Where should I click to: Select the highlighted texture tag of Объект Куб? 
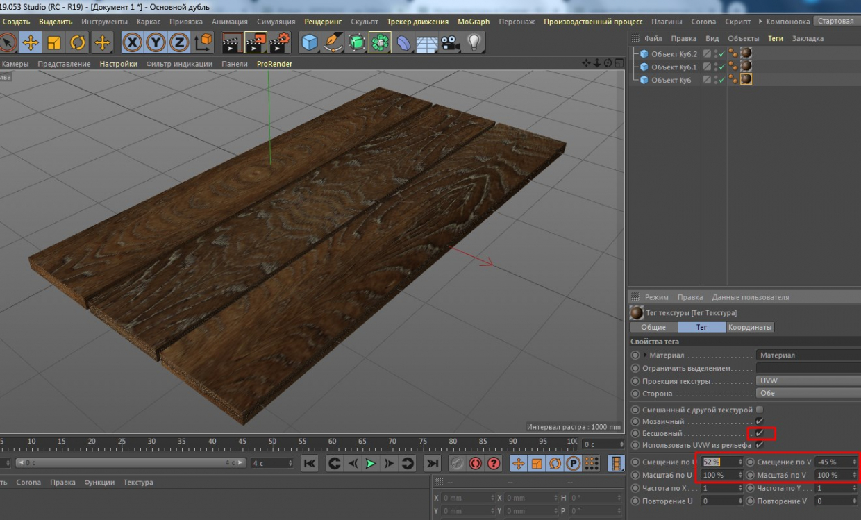pos(746,80)
